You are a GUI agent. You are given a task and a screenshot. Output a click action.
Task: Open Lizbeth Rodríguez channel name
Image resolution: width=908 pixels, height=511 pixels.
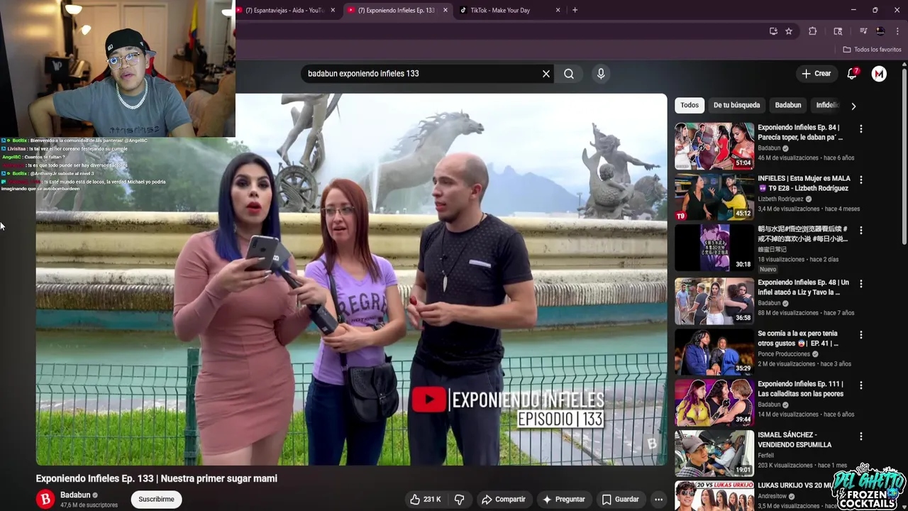click(x=780, y=199)
